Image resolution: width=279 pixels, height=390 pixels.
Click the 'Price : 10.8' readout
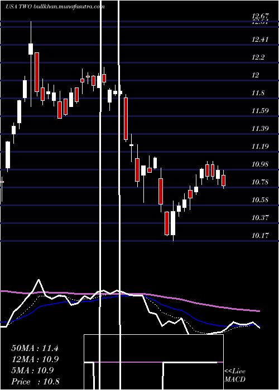pos(35,382)
